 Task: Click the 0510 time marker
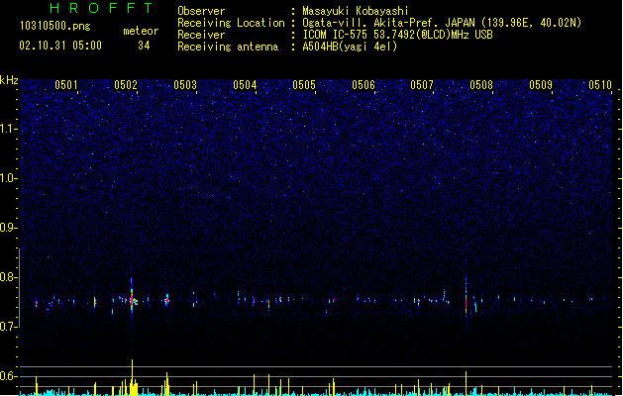pos(600,84)
